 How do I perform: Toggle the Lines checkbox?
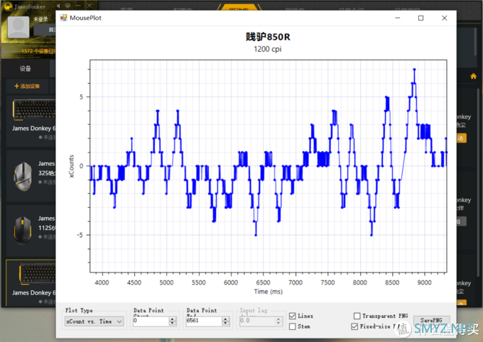(x=293, y=316)
